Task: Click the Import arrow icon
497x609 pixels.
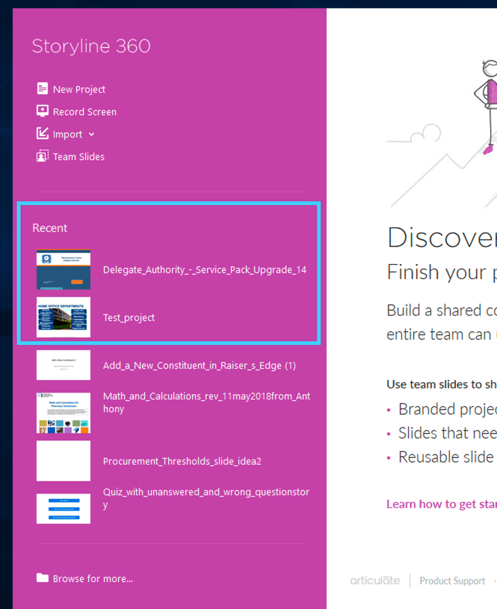Action: [x=42, y=134]
